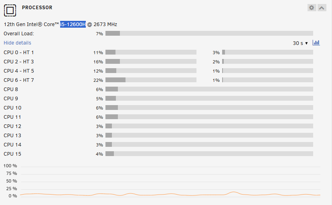This screenshot has height=205, width=332.
Task: Click the Overall Load progress bar
Action: point(209,34)
